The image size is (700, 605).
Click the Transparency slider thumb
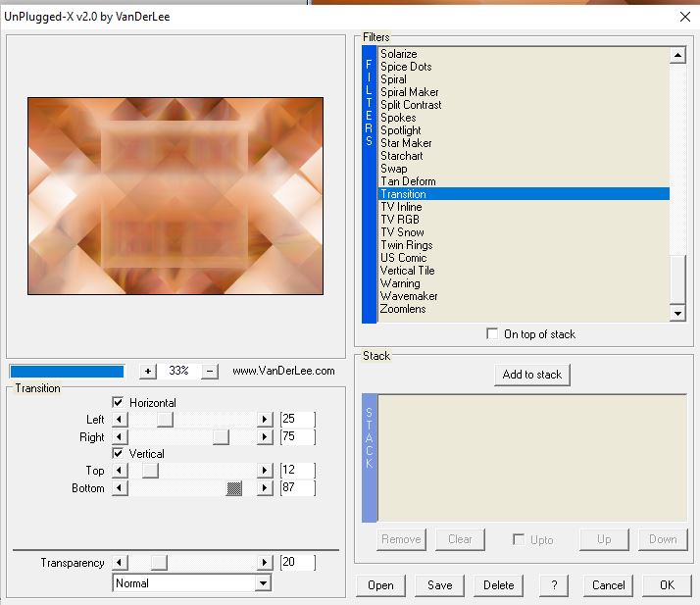pyautogui.click(x=159, y=562)
